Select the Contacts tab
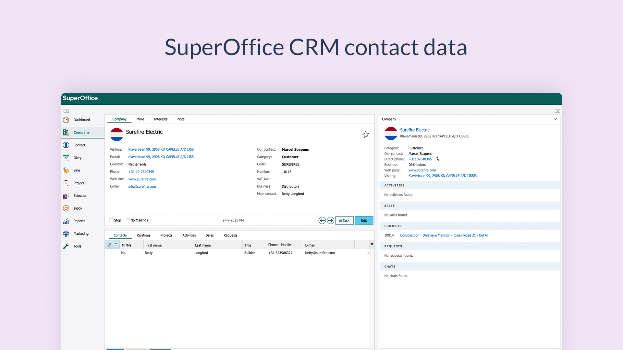 tap(120, 236)
